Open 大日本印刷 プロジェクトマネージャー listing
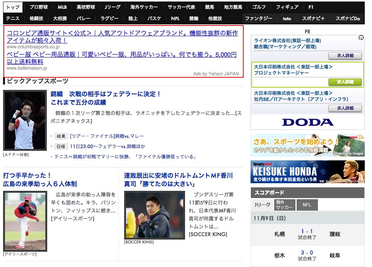The width and height of the screenshot is (372, 267). (x=293, y=70)
